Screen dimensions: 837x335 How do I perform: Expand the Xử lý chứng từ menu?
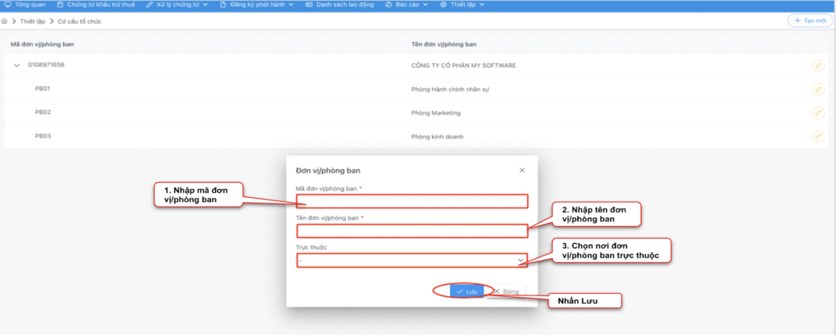177,4
